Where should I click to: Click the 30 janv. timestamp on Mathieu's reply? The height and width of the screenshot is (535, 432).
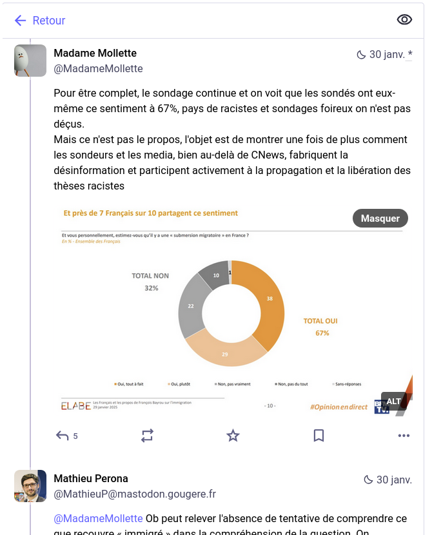click(394, 480)
